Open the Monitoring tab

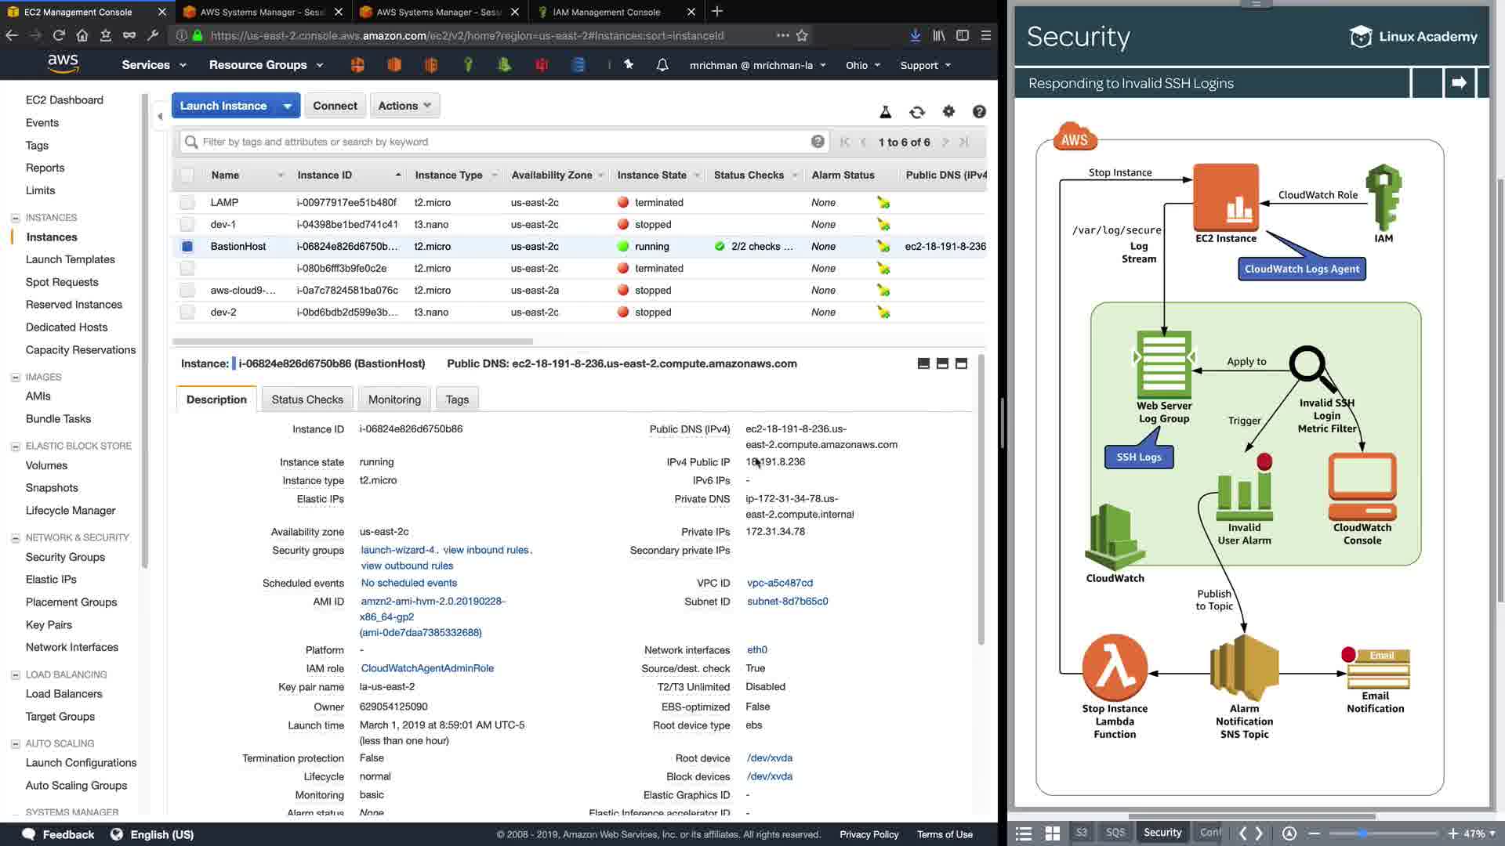[394, 399]
